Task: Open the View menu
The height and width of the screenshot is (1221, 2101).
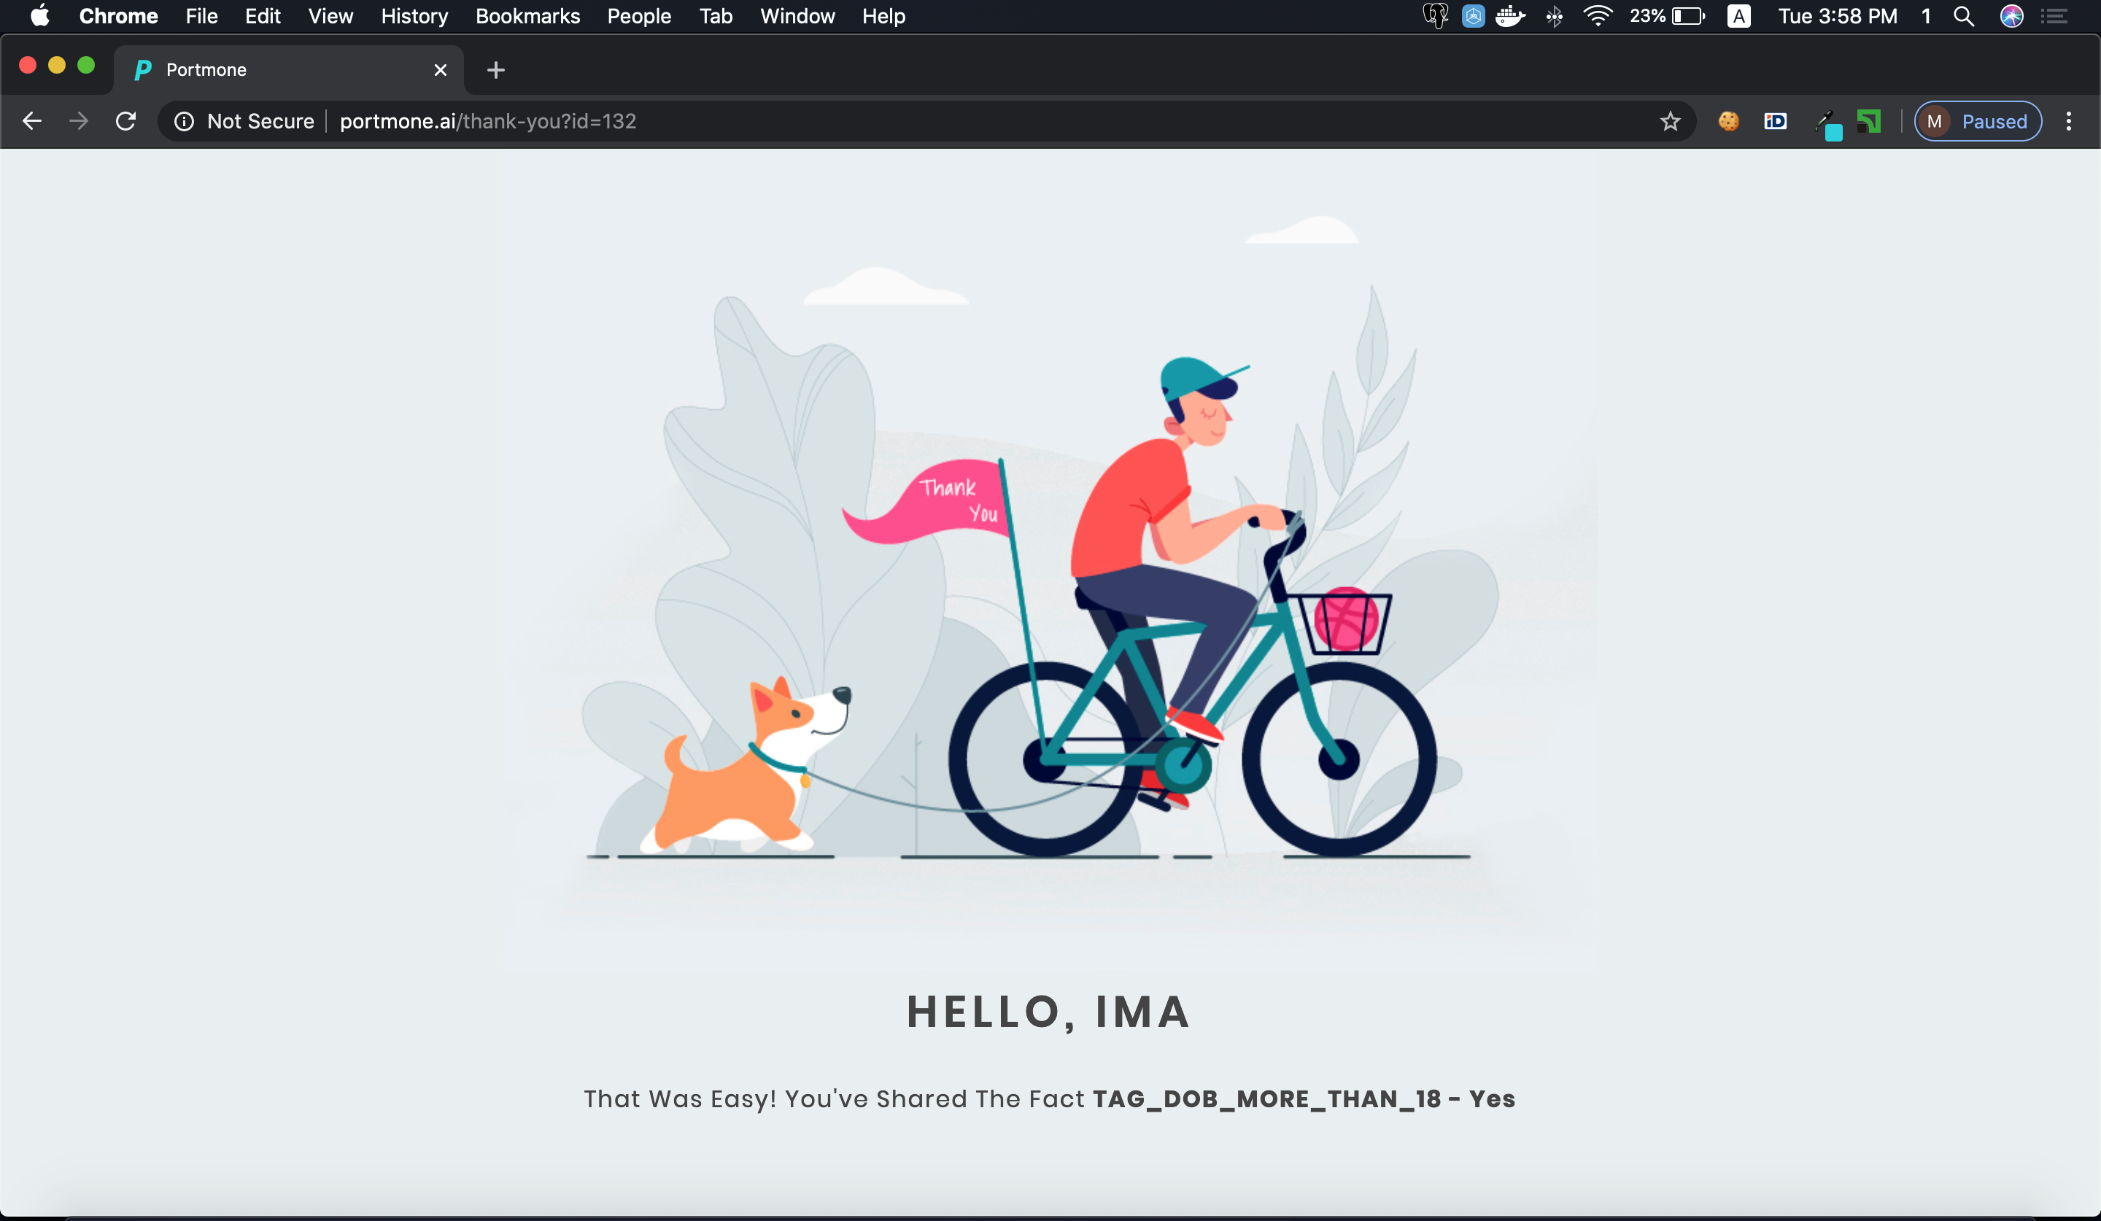Action: click(331, 16)
